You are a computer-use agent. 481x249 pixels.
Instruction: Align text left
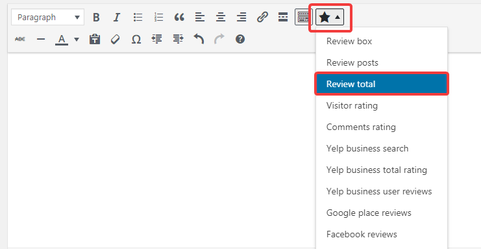(x=200, y=17)
